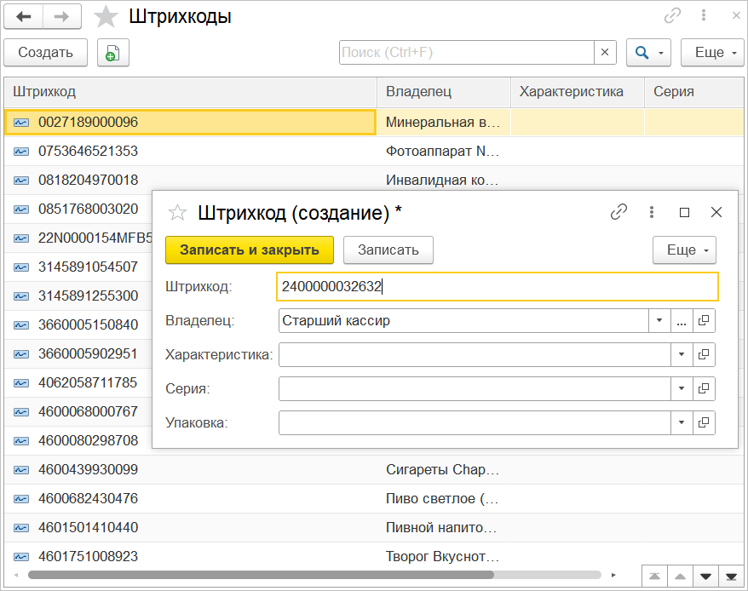This screenshot has height=591, width=748.
Task: Click the Поиск search input field
Action: [x=466, y=53]
